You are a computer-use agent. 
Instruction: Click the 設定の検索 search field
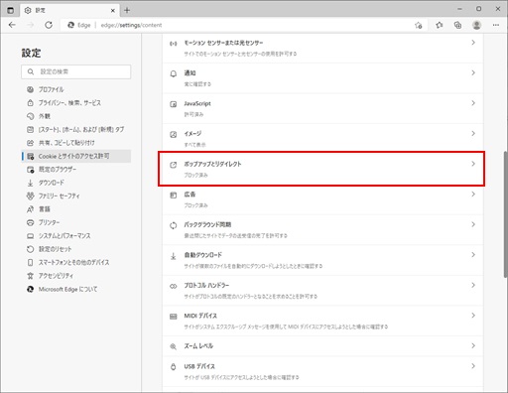point(76,71)
